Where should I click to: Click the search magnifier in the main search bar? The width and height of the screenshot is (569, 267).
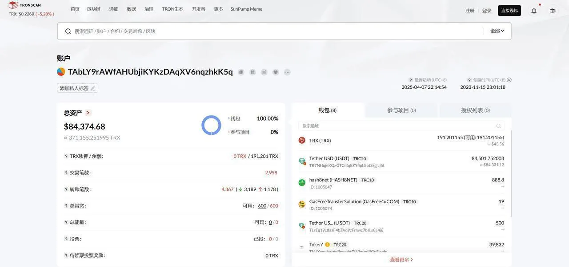pyautogui.click(x=68, y=31)
